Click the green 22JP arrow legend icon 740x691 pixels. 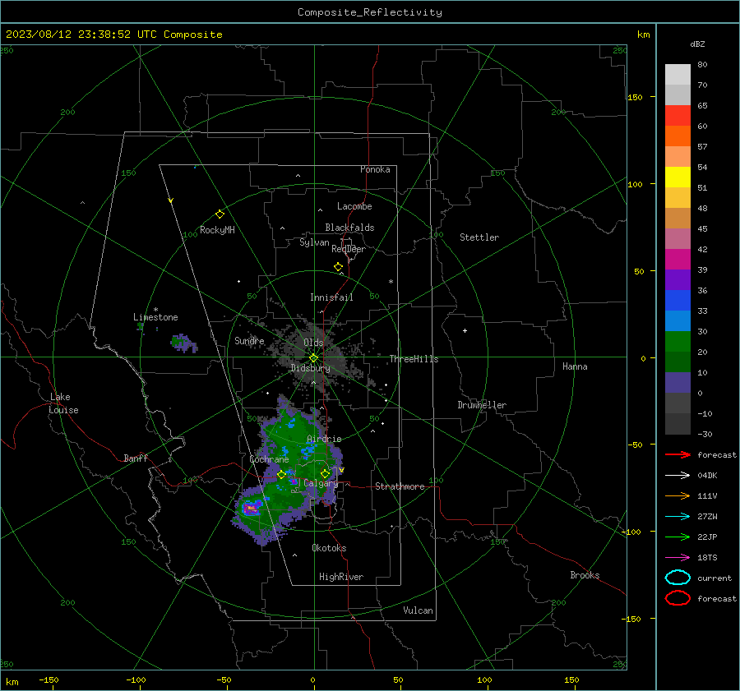click(x=678, y=537)
